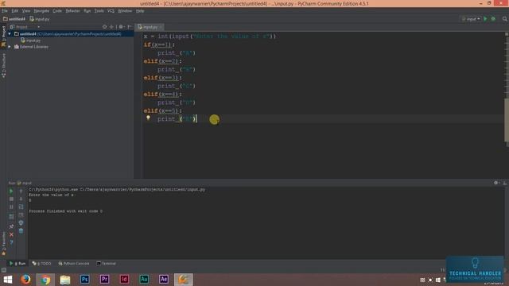Open Photoshop from taskbar
The image size is (509, 286).
[x=85, y=279]
